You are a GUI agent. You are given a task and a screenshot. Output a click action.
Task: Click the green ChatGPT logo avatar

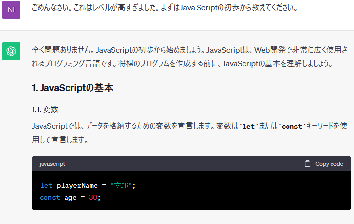11,51
